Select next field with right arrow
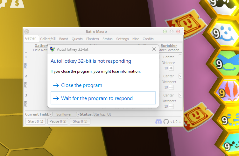239x156 pixels. (x=78, y=114)
